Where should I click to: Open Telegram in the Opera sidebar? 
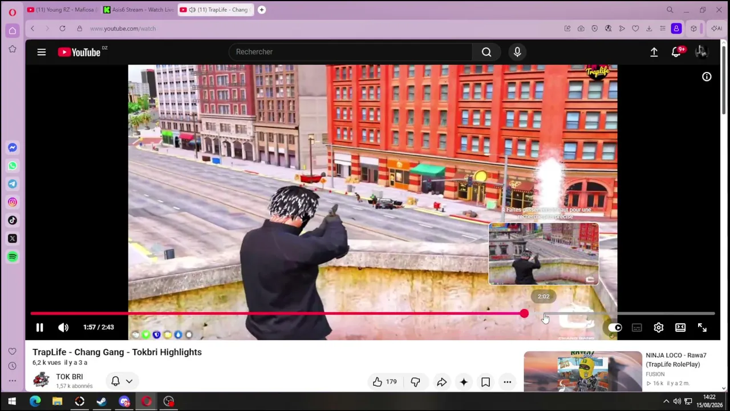pyautogui.click(x=12, y=184)
